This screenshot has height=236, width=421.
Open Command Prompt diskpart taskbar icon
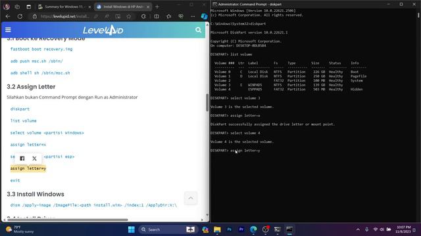(289, 229)
